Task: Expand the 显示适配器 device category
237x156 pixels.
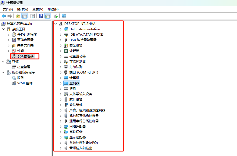Action: point(61,137)
